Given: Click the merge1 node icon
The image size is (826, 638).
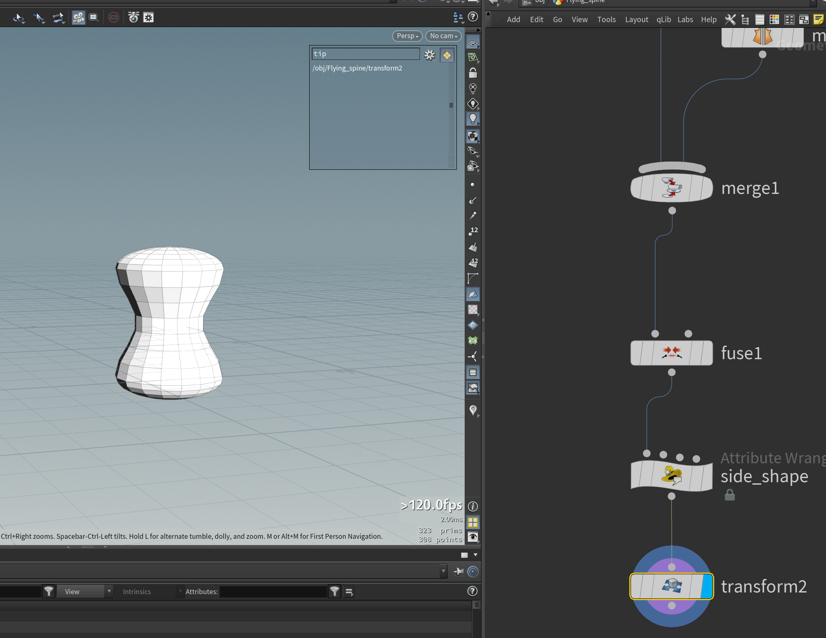Looking at the screenshot, I should point(672,188).
